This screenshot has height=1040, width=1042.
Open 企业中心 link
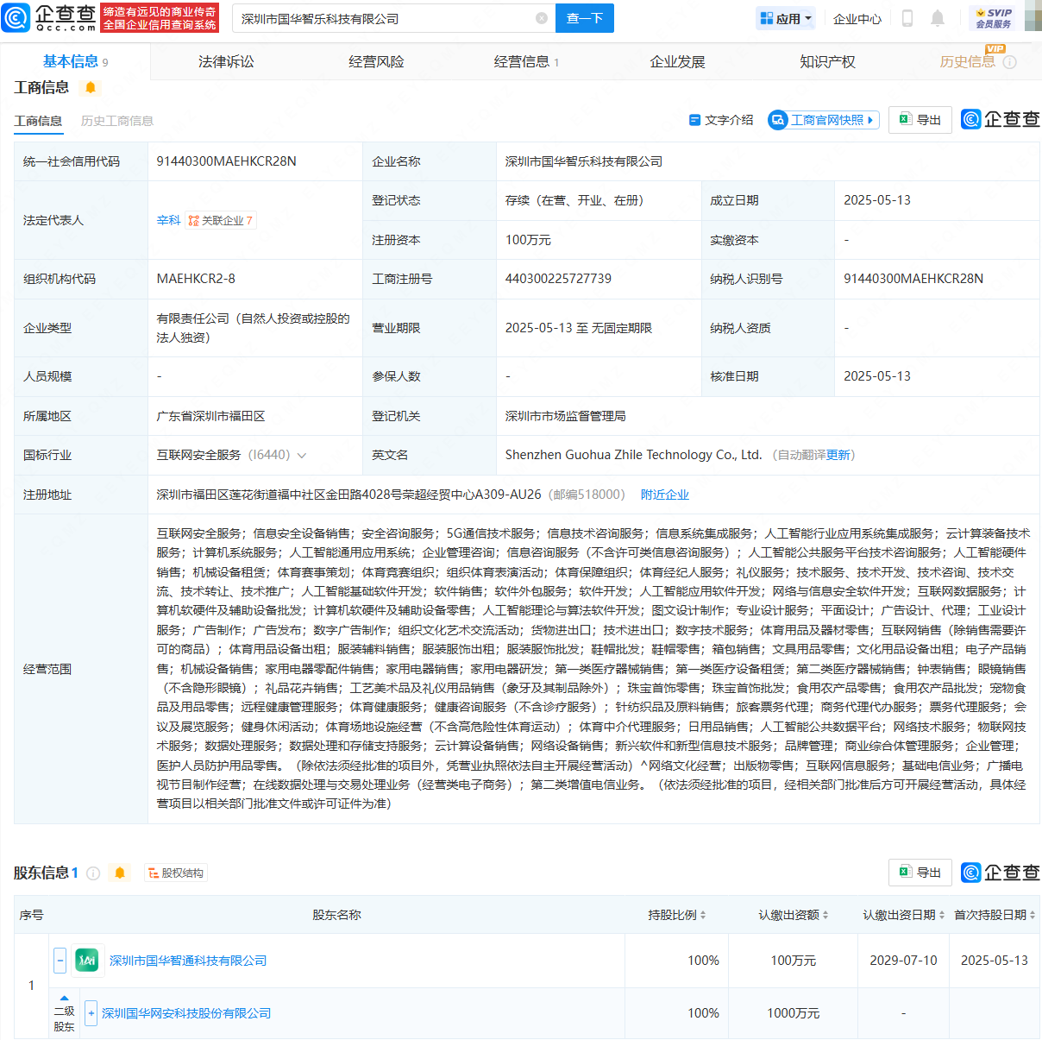coord(857,18)
